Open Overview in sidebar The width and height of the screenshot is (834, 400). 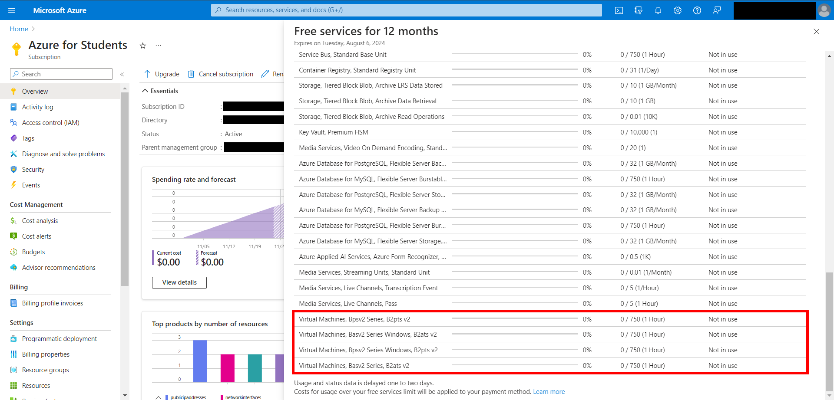[x=60, y=92]
